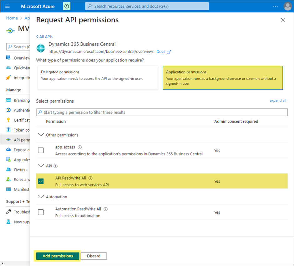Open the user account avatar
This screenshot has width=294, height=266.
[x=287, y=6]
